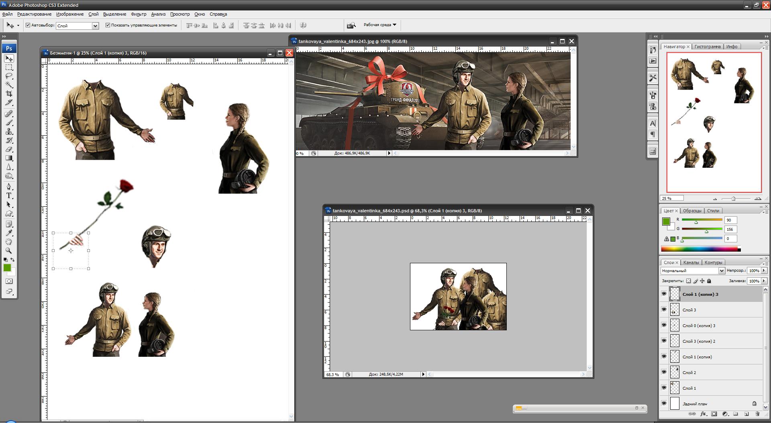771x423 pixels.
Task: Choose the Horizontal Type tool
Action: click(x=9, y=195)
